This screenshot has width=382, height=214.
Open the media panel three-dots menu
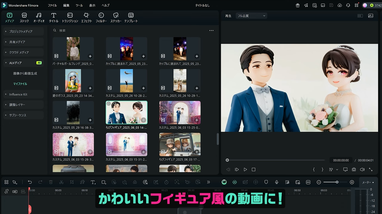(211, 30)
